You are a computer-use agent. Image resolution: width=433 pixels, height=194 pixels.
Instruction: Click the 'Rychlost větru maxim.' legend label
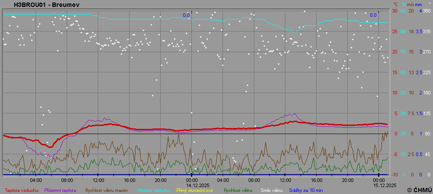coord(107,190)
